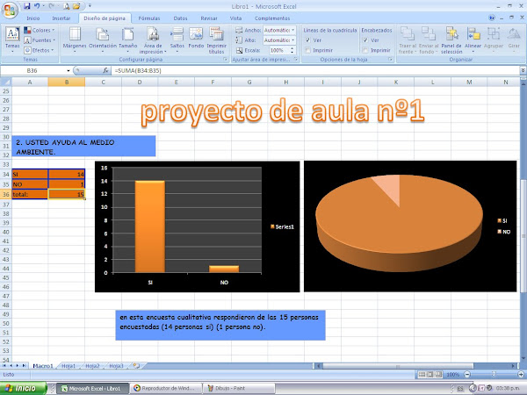
Task: Switch to Fórmulas ribbon tab
Action: (149, 18)
